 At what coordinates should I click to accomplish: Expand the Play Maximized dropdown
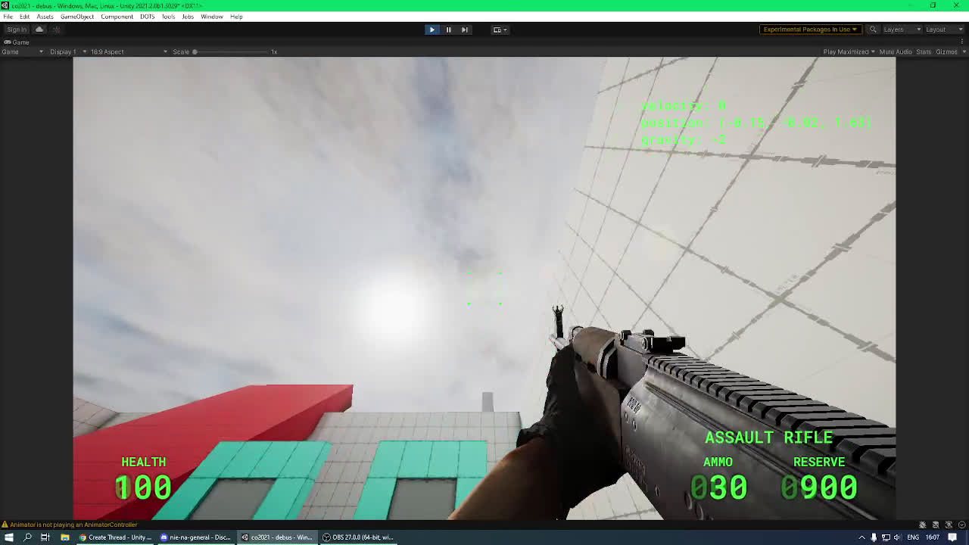tap(849, 51)
